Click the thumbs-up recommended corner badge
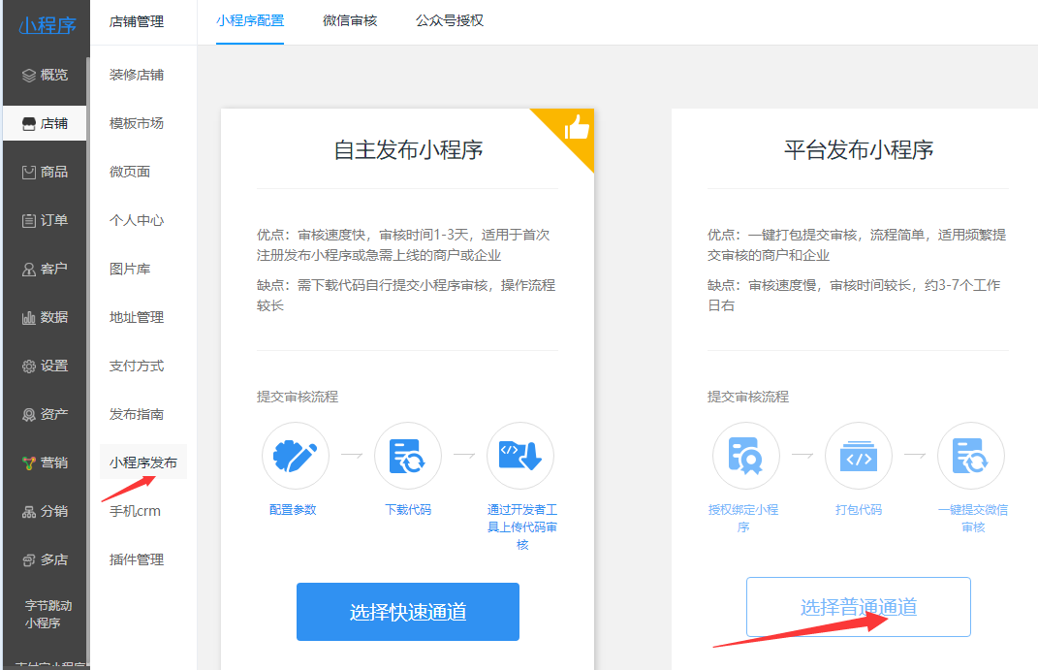Viewport: 1038px width, 670px height. [576, 127]
